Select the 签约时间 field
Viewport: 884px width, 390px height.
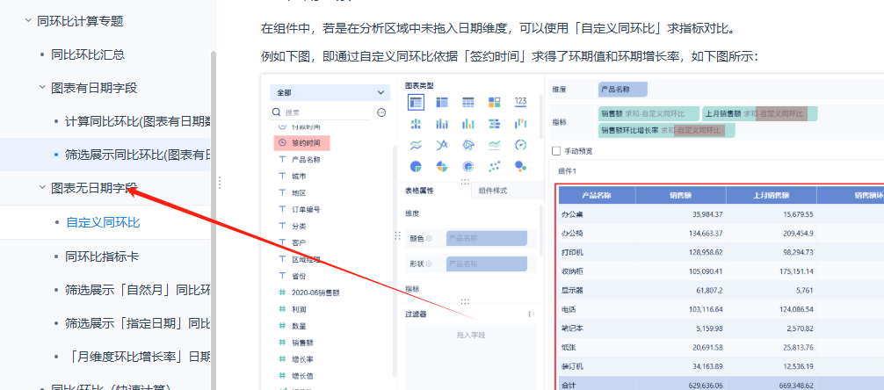[301, 143]
